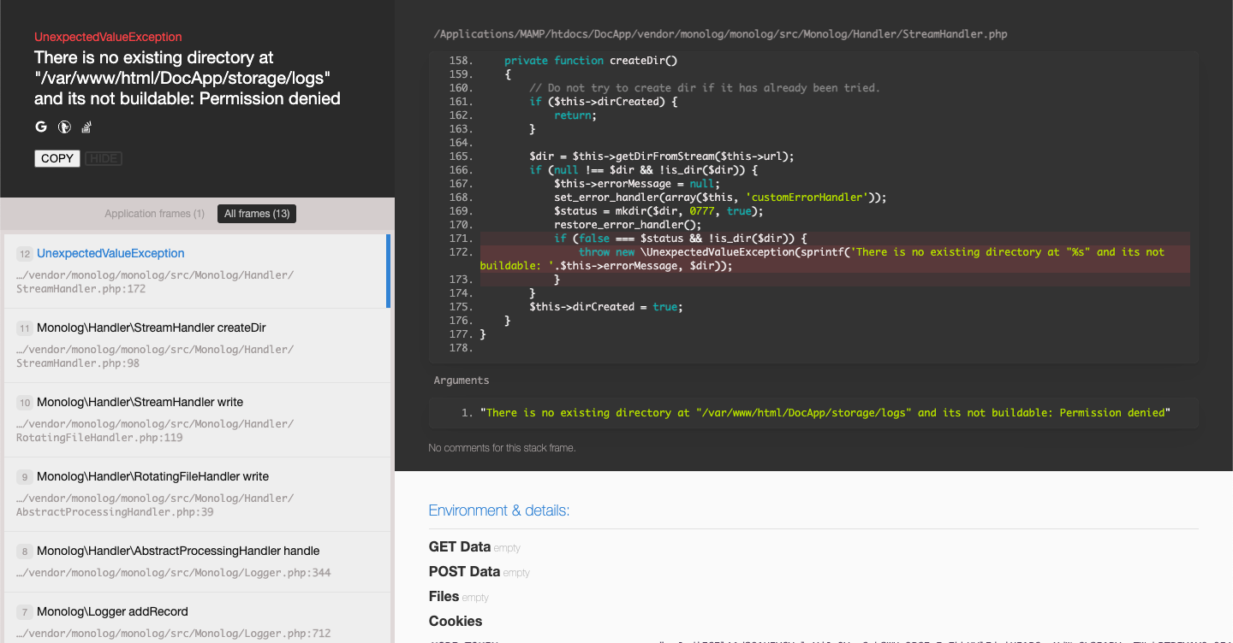Click Logger.php:344 path in frame 8
Viewport: 1233px width, 643px height.
174,573
